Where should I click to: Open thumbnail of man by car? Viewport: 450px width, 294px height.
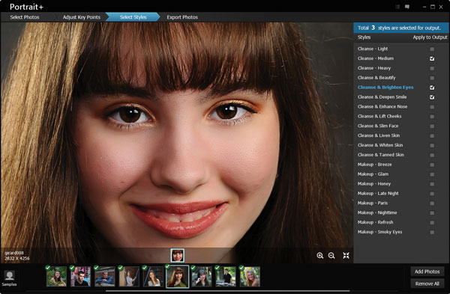point(226,277)
